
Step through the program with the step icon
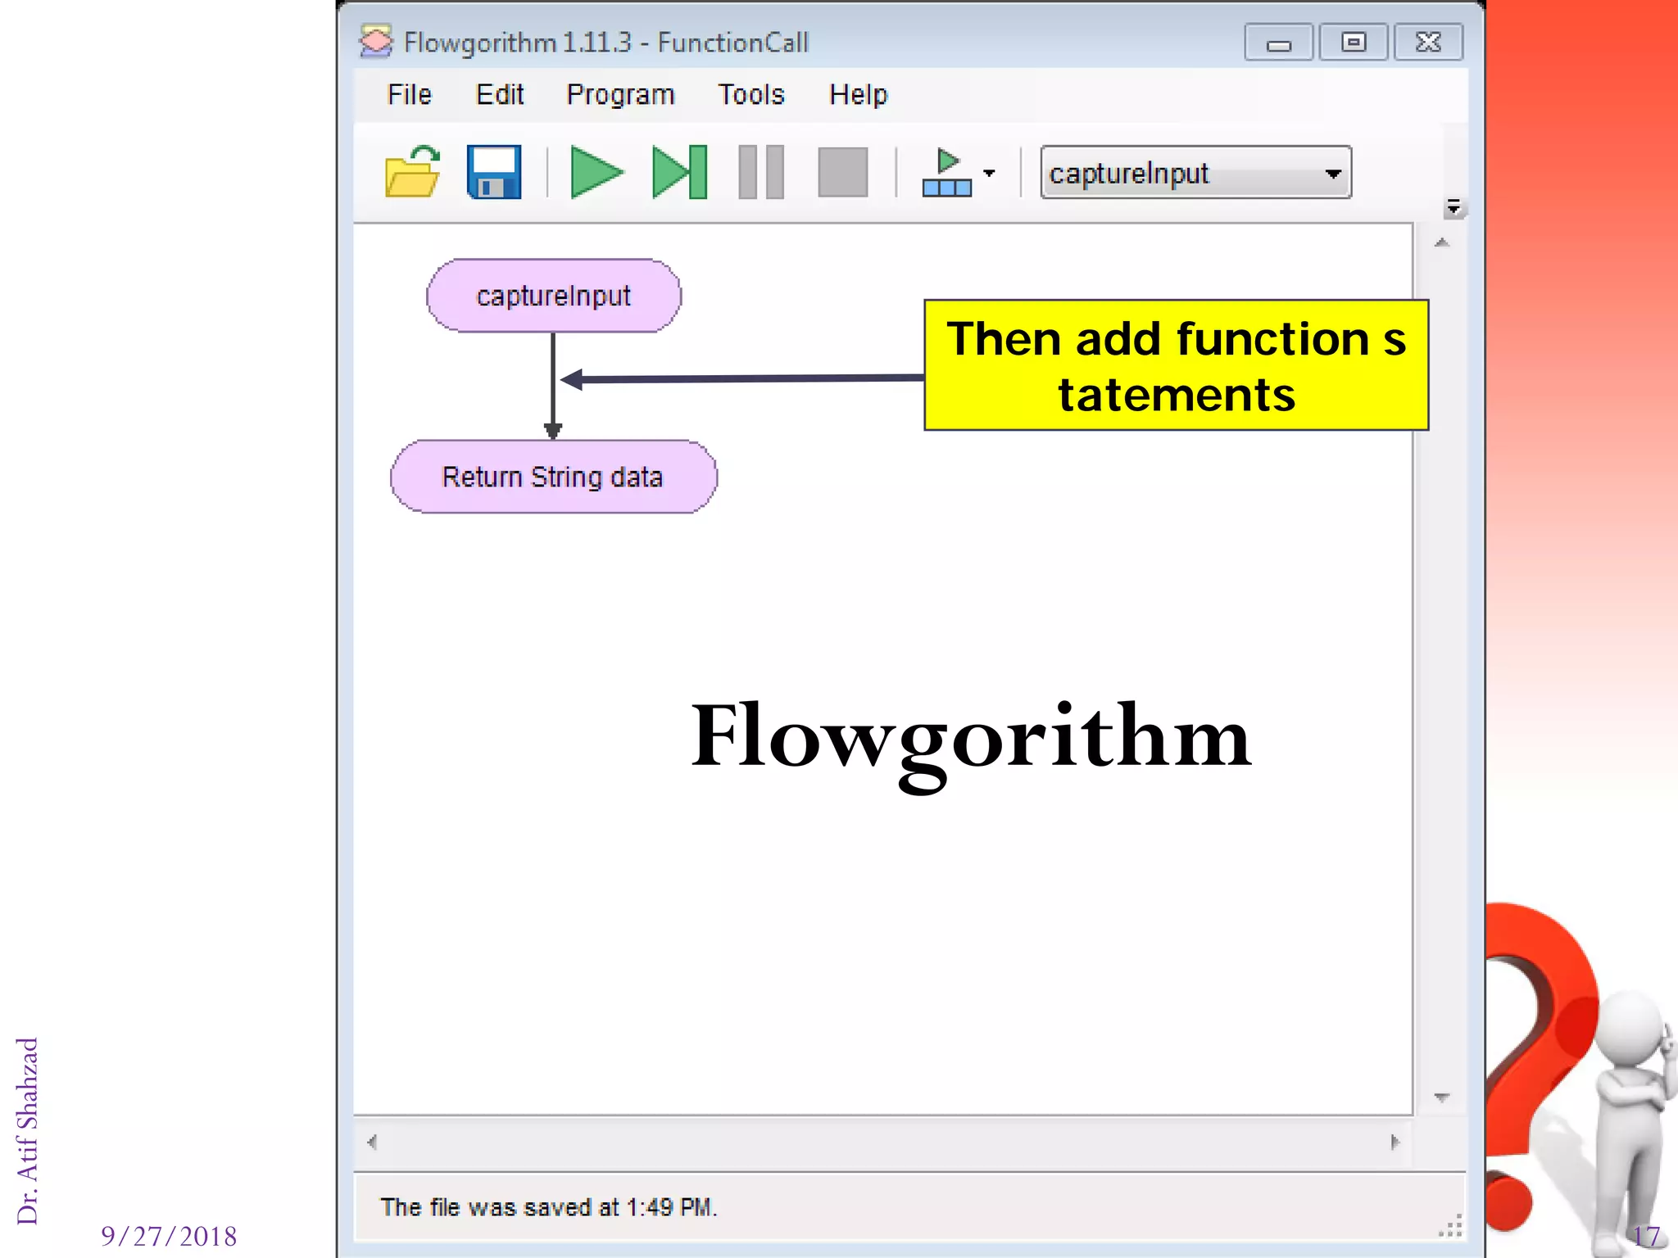click(679, 172)
